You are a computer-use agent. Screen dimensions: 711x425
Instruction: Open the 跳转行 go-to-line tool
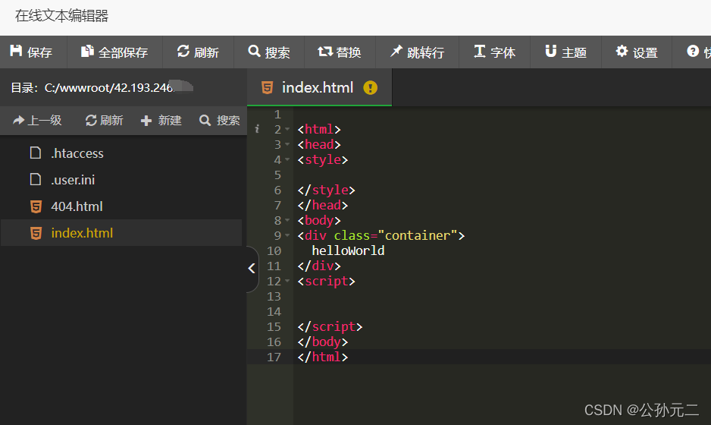point(417,52)
